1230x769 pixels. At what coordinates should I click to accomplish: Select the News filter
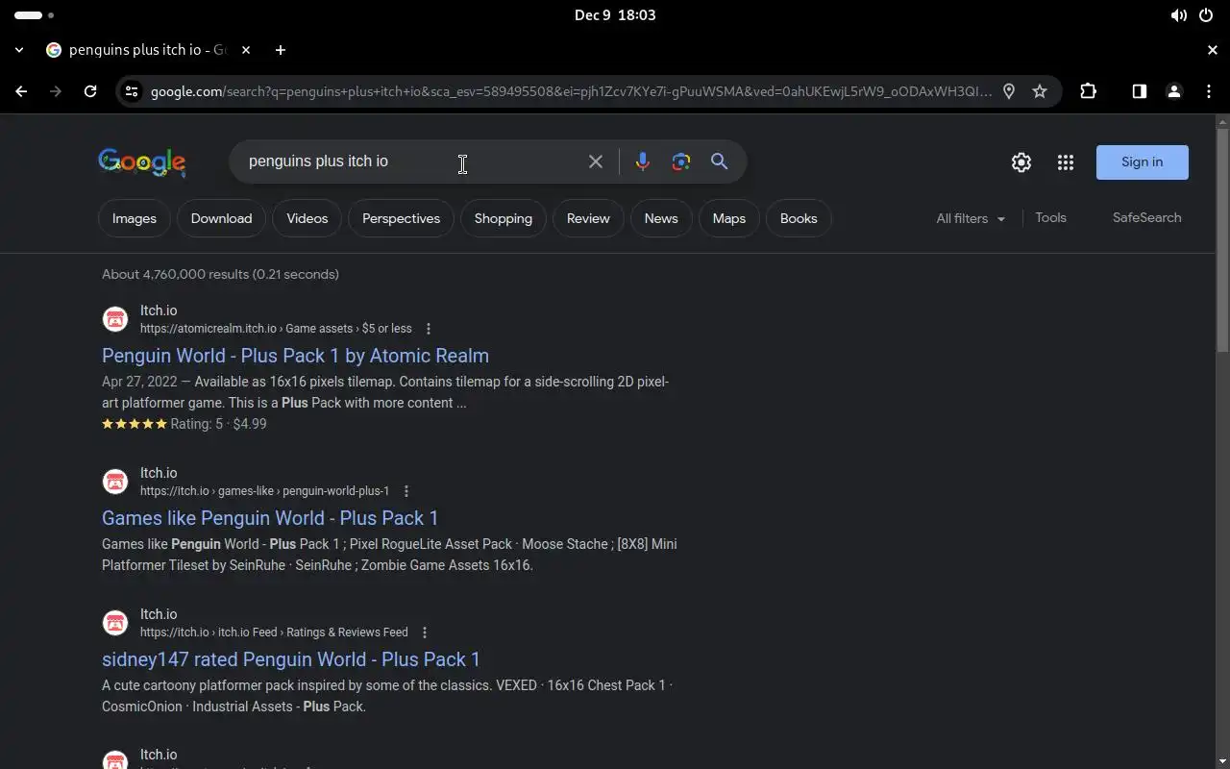(661, 218)
